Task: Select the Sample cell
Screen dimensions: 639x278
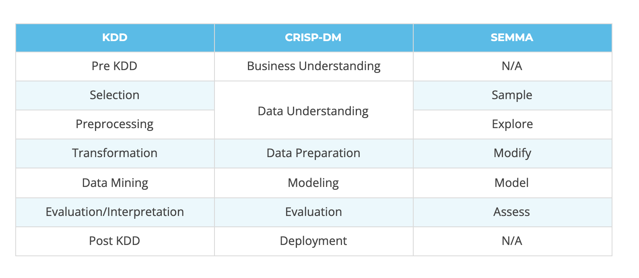Action: click(x=512, y=95)
